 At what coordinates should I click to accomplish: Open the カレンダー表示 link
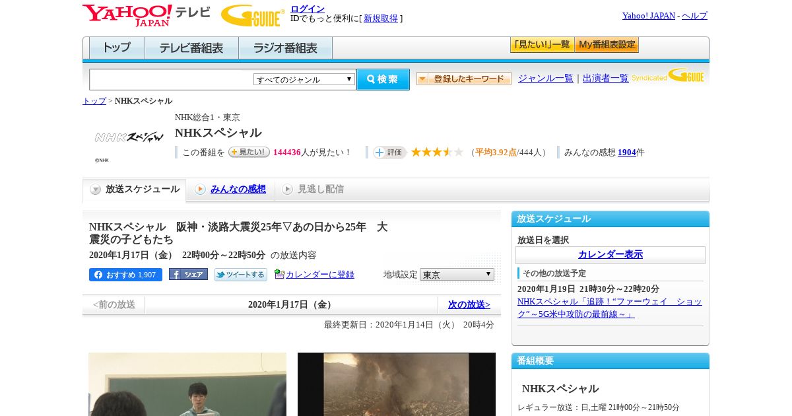click(x=610, y=255)
